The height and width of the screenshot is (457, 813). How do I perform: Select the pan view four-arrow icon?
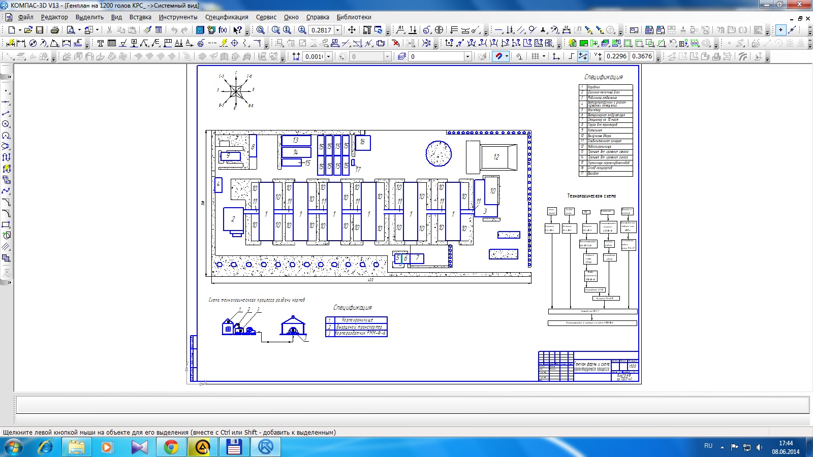[352, 30]
